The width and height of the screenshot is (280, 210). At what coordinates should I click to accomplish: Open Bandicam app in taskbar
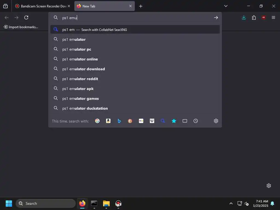point(118,203)
